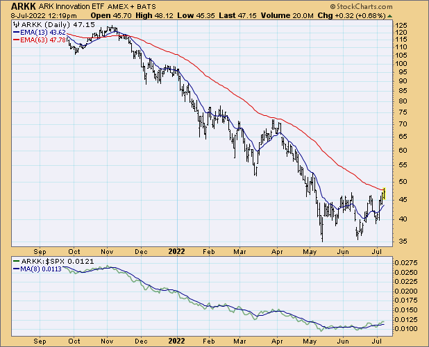Click the ARKK (Daily) legend candlestick icon
The height and width of the screenshot is (347, 429).
[x=17, y=24]
